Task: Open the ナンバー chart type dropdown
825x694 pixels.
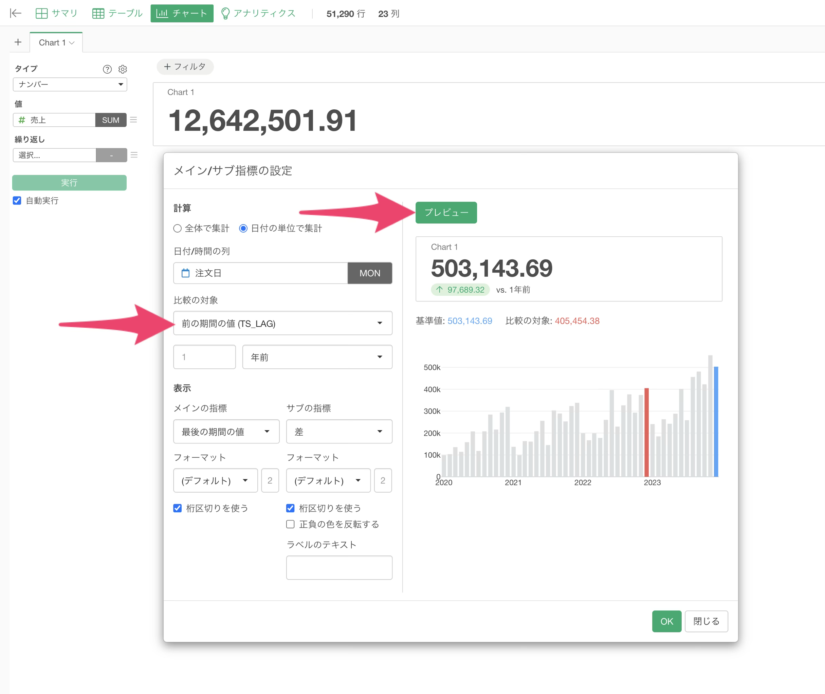Action: (x=70, y=84)
